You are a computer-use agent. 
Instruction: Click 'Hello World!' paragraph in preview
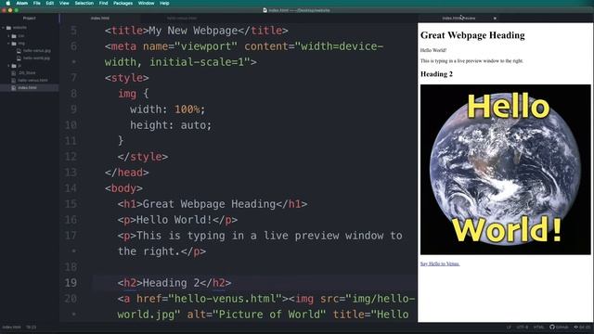[x=433, y=50]
